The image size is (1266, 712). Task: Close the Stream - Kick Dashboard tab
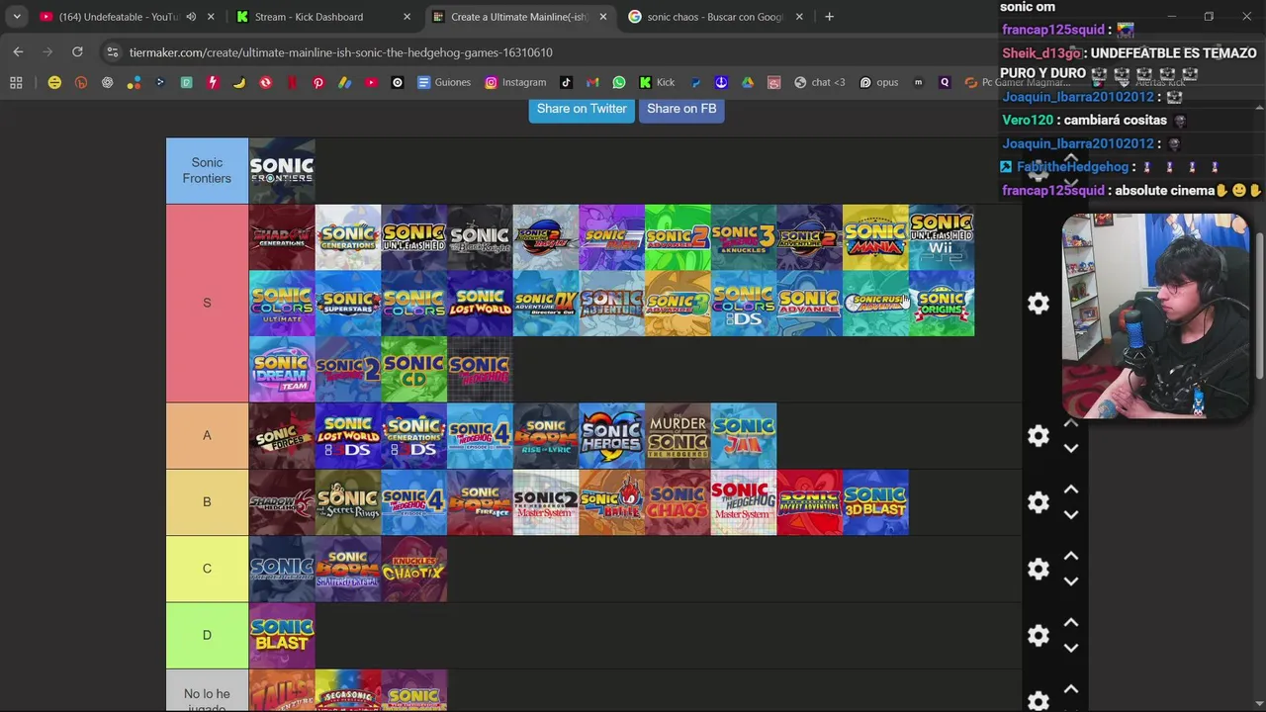coord(407,17)
